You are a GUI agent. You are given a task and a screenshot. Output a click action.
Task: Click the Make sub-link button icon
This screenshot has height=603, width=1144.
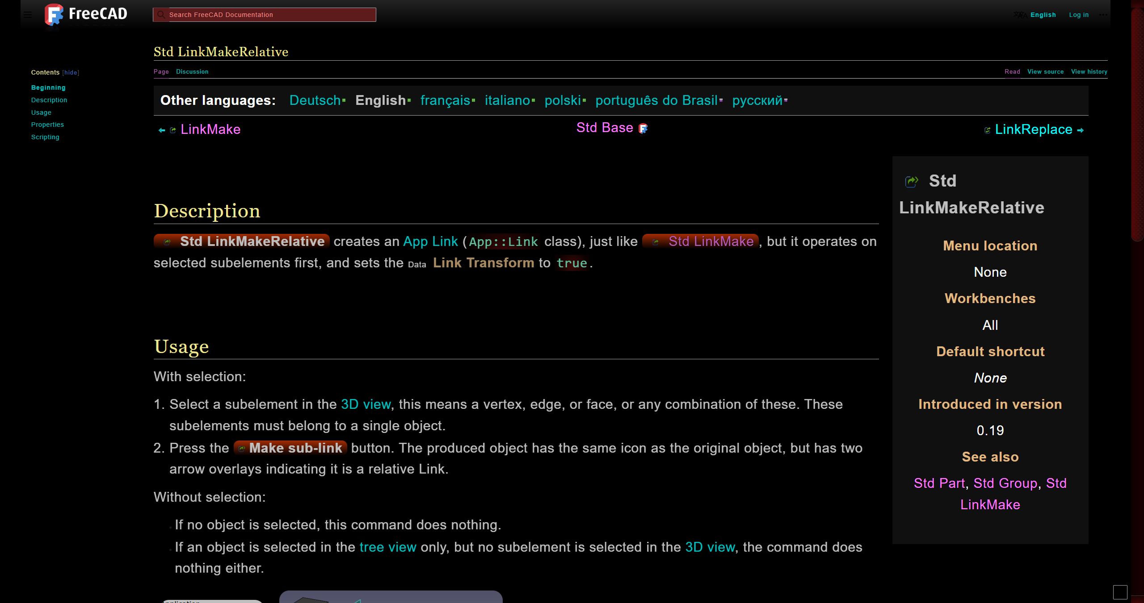[242, 448]
